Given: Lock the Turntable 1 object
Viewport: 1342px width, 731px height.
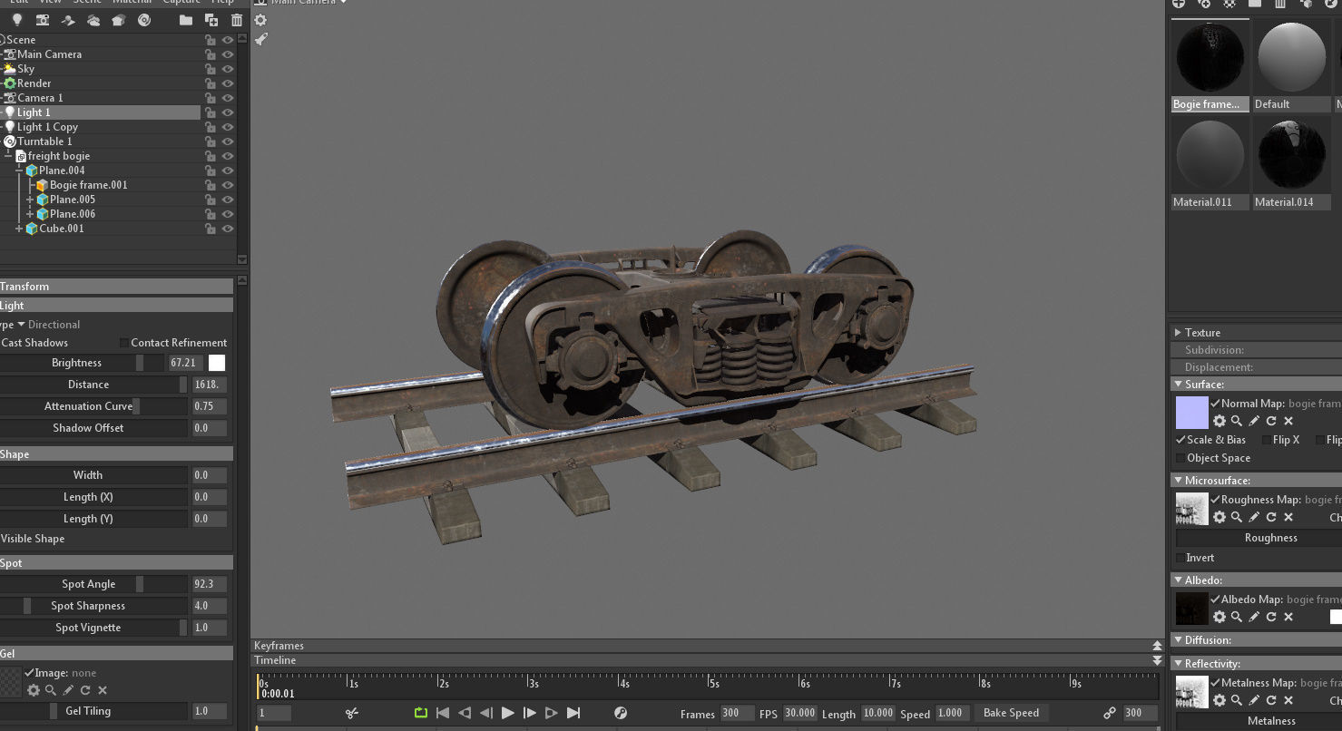Looking at the screenshot, I should pyautogui.click(x=211, y=141).
